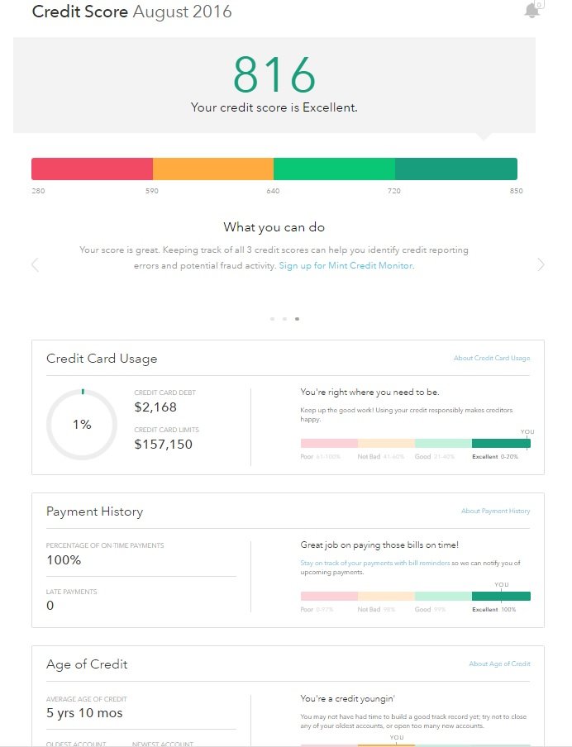Click the Credit Card Usage heading
The image size is (572, 747).
click(102, 359)
